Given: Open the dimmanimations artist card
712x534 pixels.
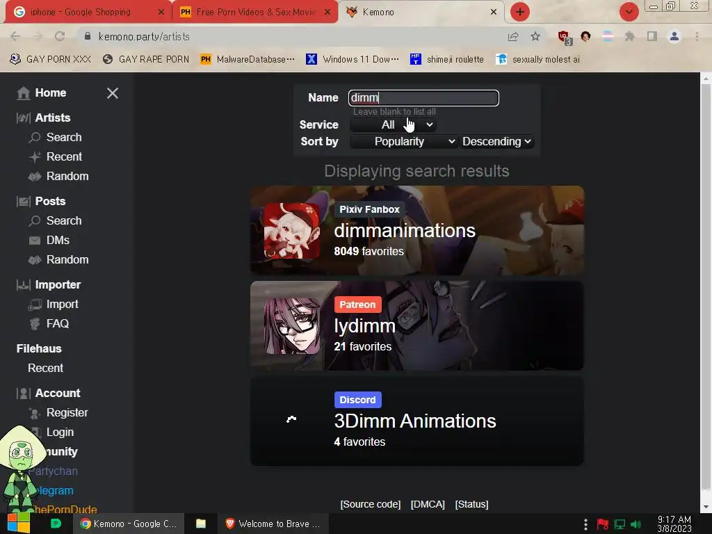Looking at the screenshot, I should 417,230.
